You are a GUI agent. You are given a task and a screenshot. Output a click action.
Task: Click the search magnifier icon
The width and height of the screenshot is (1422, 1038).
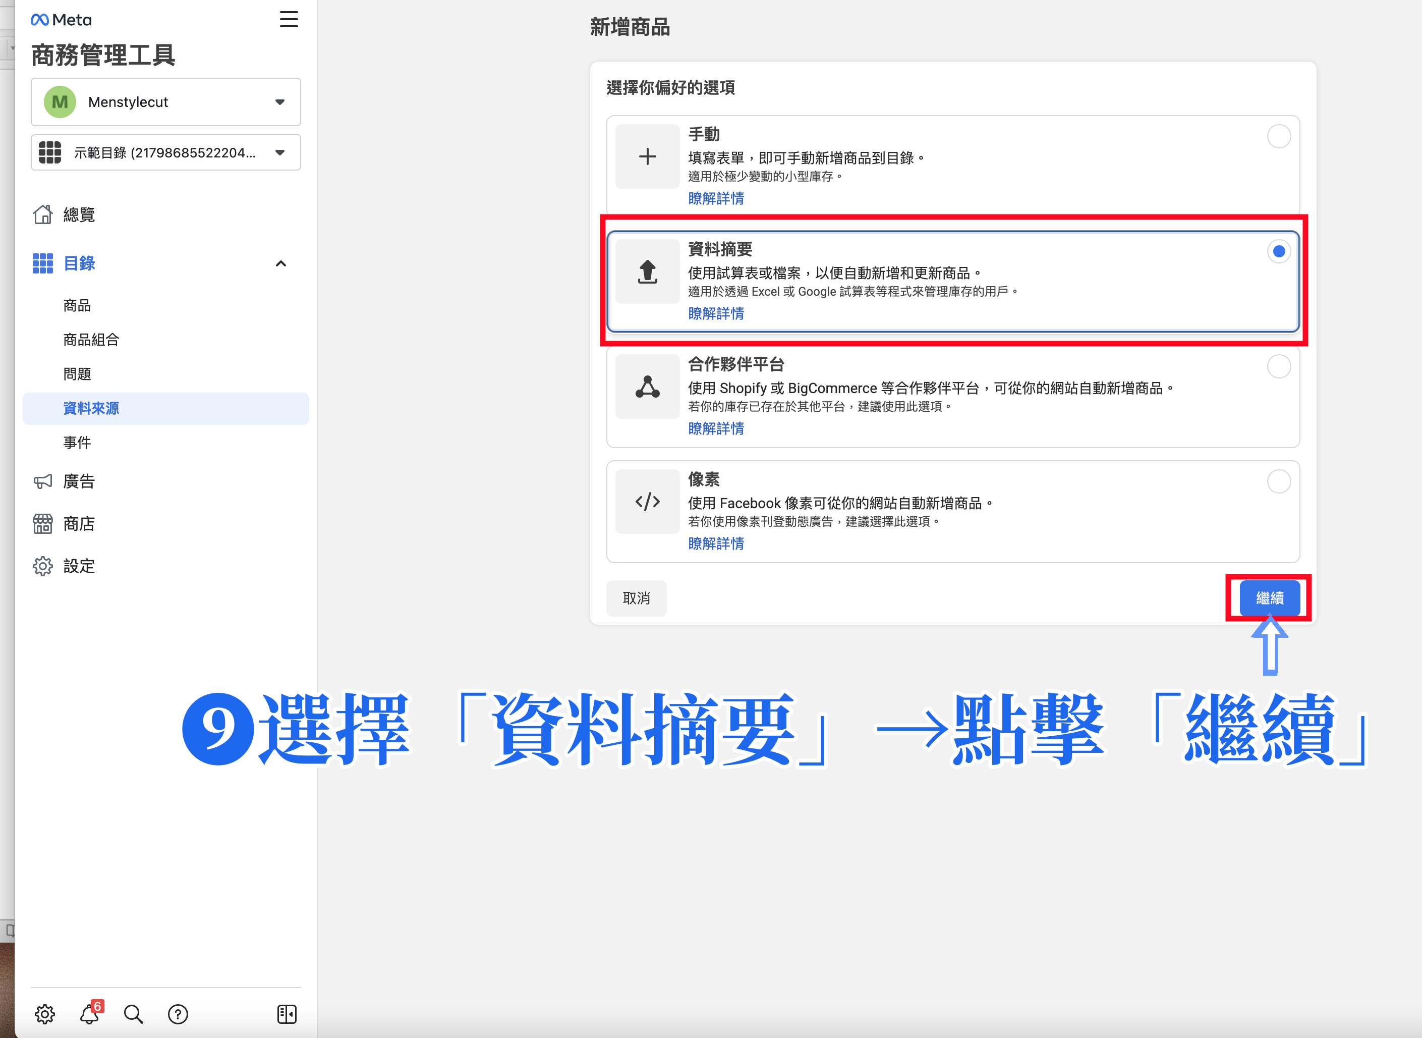133,1014
